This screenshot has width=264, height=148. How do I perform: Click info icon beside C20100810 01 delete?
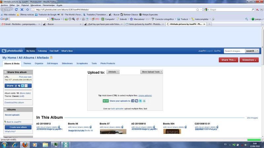(x=217, y=127)
